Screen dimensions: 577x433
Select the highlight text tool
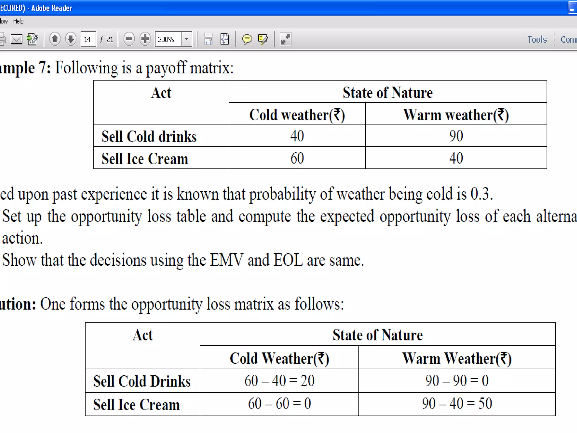(x=263, y=39)
